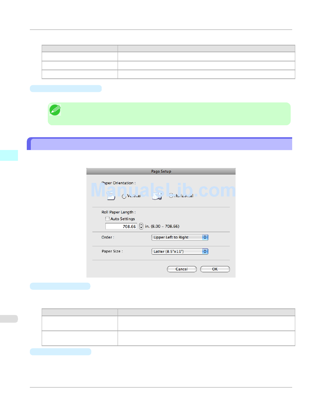
Task: Click the Roll Paper Length label
Action: coord(119,212)
